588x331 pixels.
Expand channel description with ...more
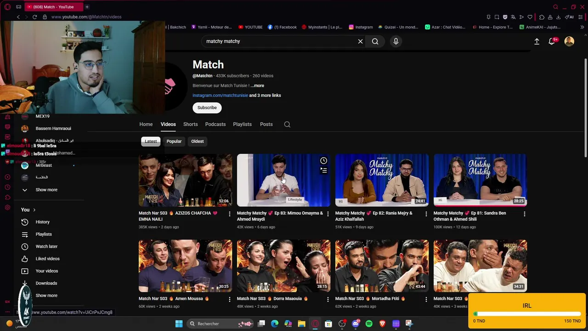click(257, 86)
